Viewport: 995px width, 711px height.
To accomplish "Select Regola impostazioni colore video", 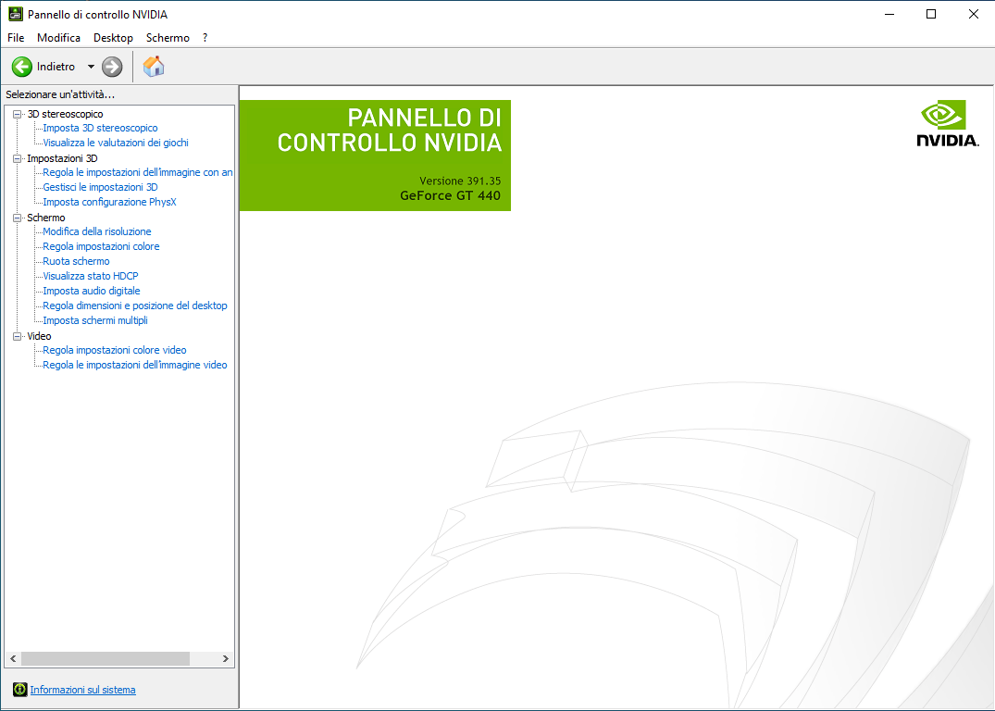I will click(114, 351).
